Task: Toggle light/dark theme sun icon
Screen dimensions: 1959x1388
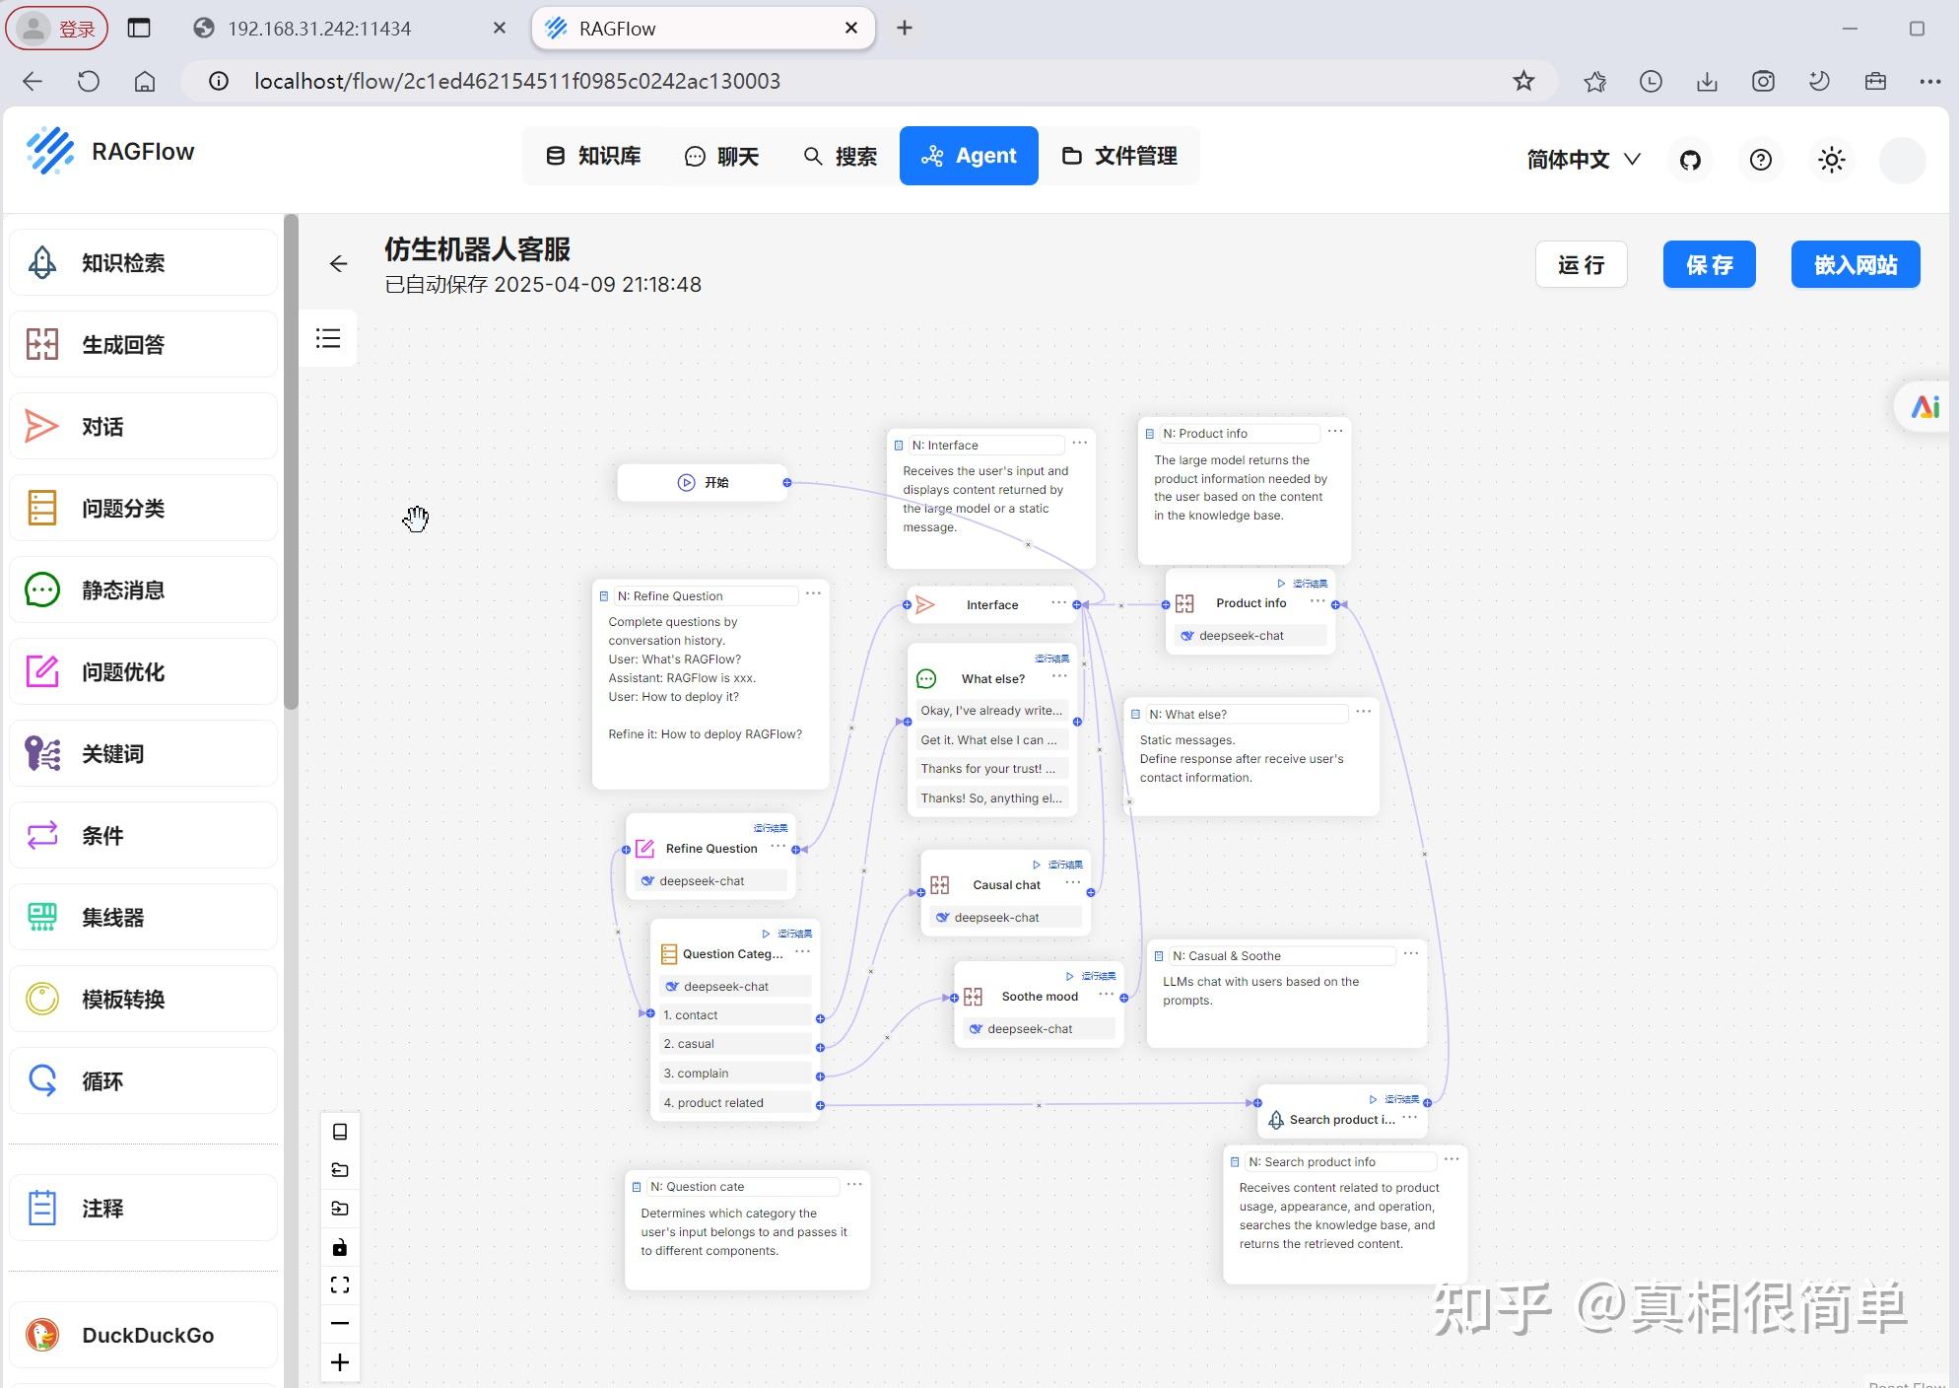Action: tap(1831, 160)
